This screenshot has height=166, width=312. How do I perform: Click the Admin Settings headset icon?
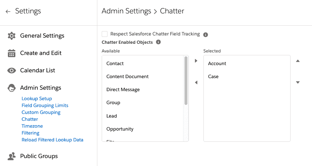(x=12, y=88)
